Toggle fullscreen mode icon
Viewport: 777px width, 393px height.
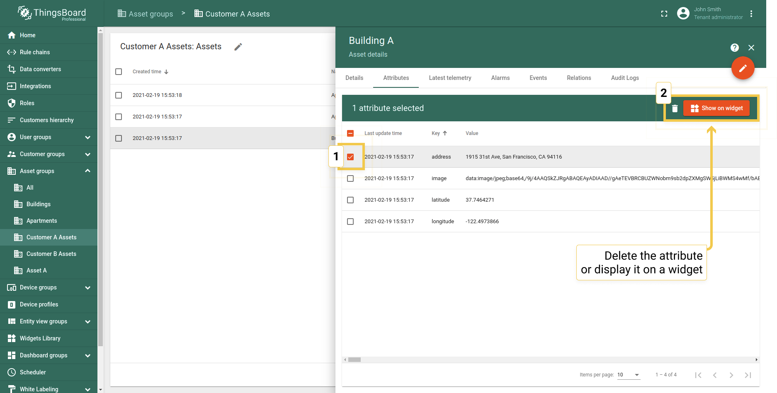pyautogui.click(x=664, y=14)
